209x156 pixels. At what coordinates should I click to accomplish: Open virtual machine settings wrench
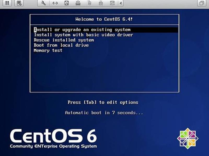tap(43, 3)
